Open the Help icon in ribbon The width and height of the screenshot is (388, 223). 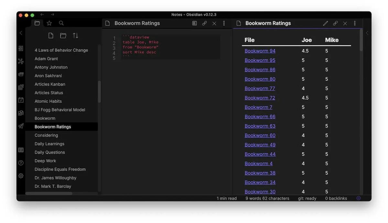click(x=21, y=163)
